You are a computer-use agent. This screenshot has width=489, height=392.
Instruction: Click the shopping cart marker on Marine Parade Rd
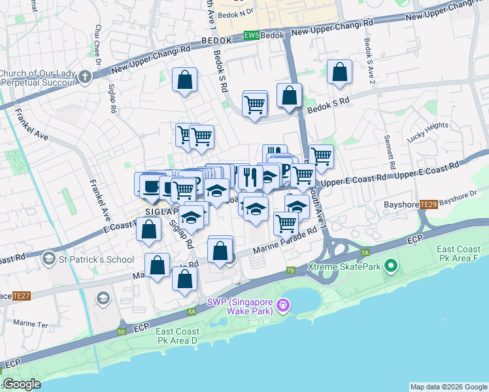point(286,225)
